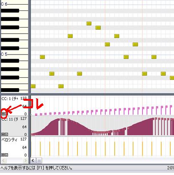The image size is (174, 175).
Task: Select the first note at the bottom-left of the roll
Action: (x=33, y=86)
